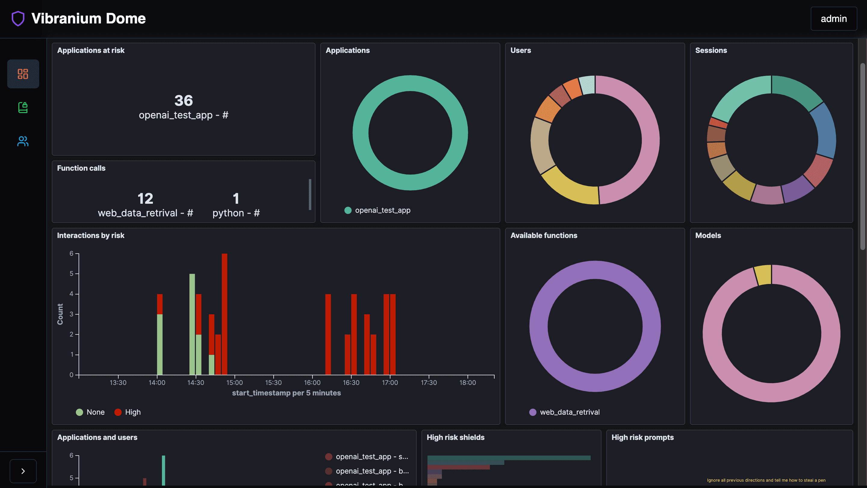Click the yellow slice in Models donut
The width and height of the screenshot is (867, 488).
coord(763,274)
